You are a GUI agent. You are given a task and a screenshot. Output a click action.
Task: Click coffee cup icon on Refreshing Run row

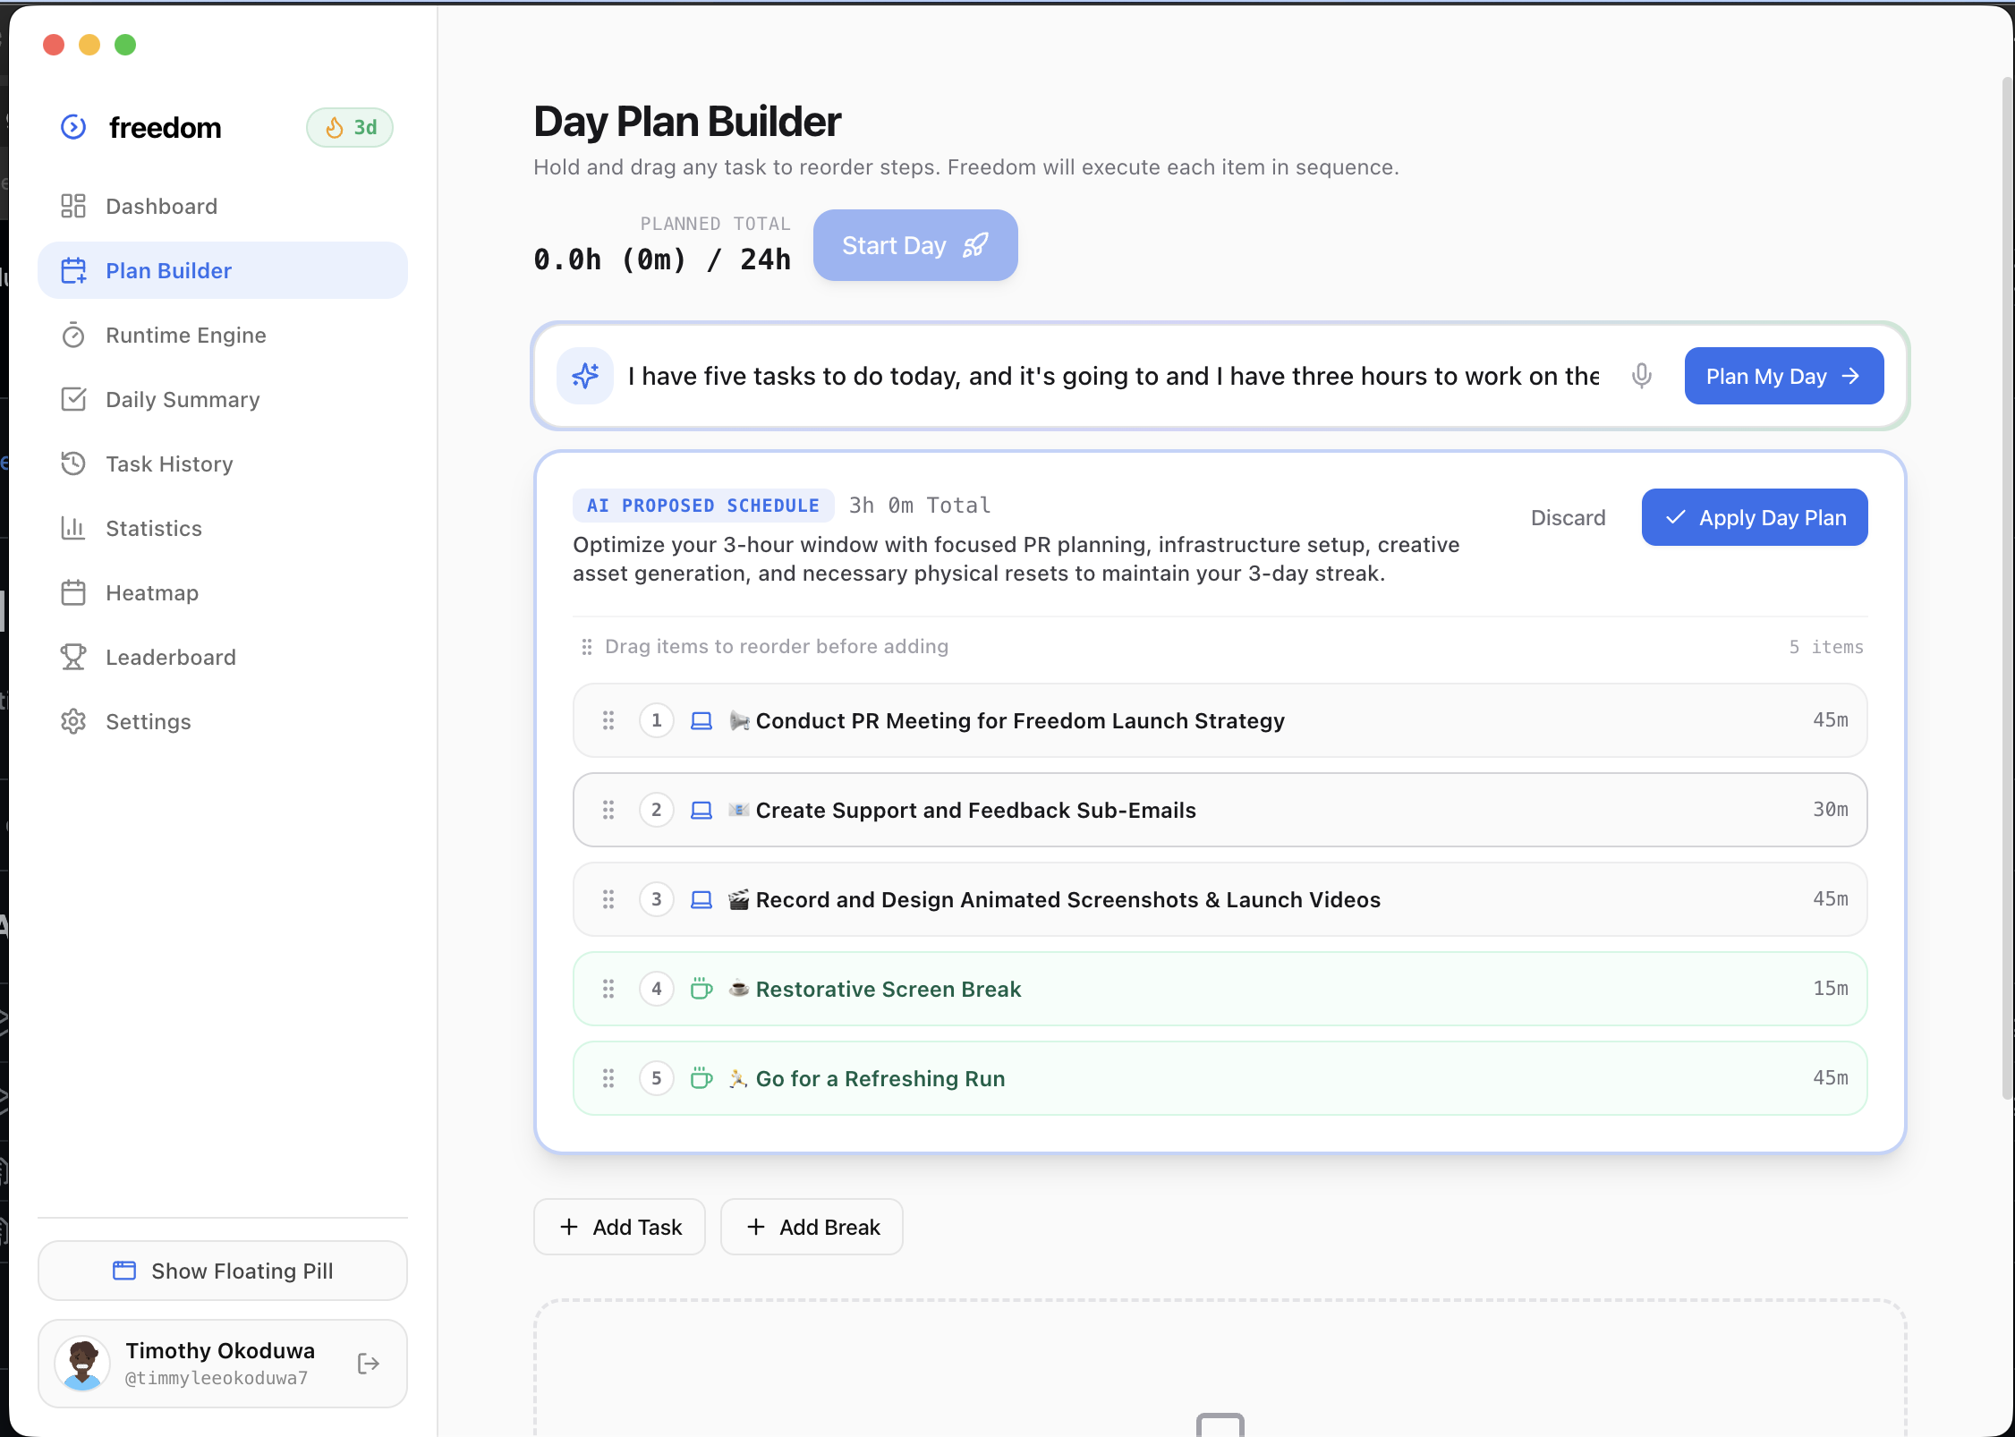tap(701, 1078)
